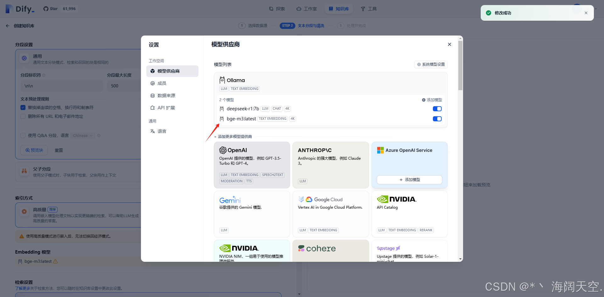Click the Ollama llama logo
The width and height of the screenshot is (604, 297).
[x=222, y=80]
